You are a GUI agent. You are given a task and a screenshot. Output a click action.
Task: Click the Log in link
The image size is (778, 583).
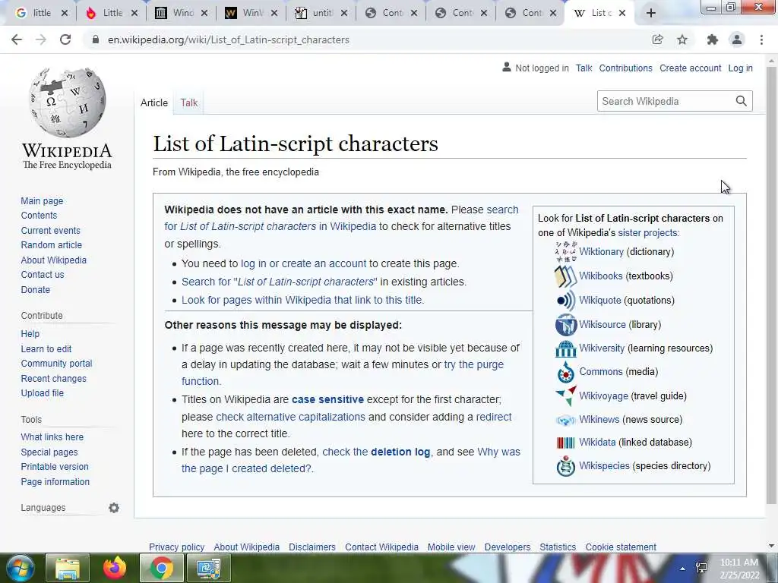tap(740, 68)
